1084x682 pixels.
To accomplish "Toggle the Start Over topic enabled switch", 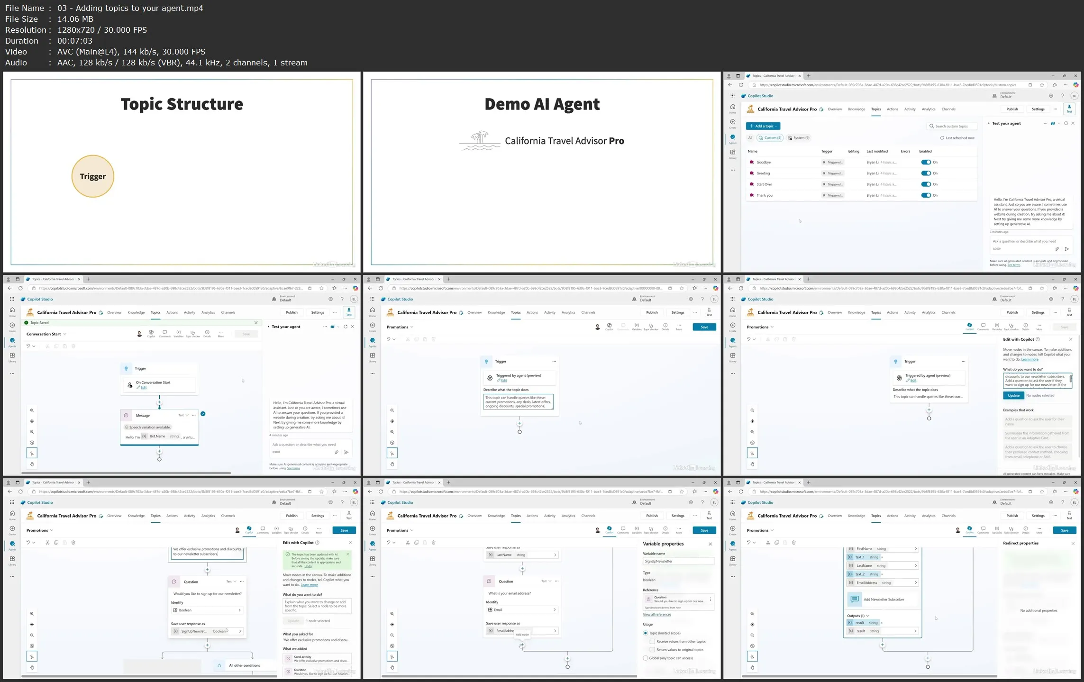I will point(926,184).
